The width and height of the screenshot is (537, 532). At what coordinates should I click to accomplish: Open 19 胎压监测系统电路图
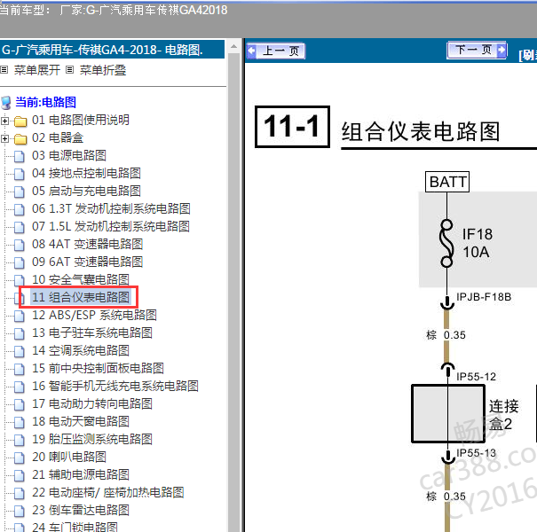[x=92, y=439]
